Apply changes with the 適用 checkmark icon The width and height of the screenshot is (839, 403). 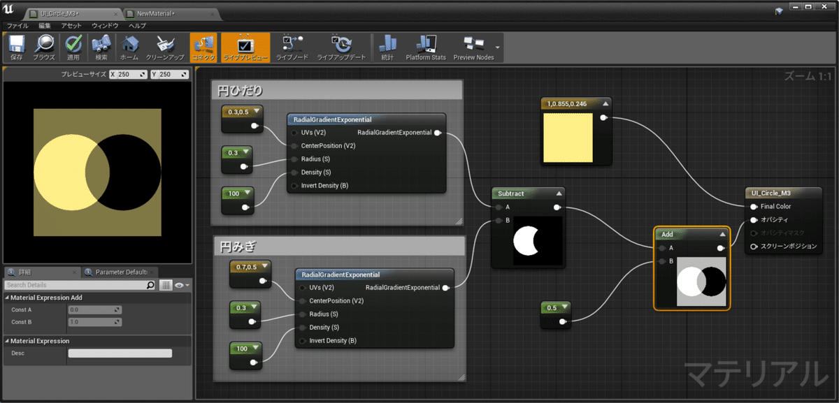pos(73,44)
